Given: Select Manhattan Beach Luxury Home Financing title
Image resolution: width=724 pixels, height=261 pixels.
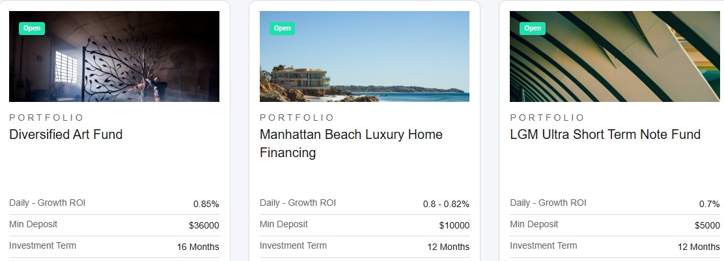Looking at the screenshot, I should click(x=350, y=143).
